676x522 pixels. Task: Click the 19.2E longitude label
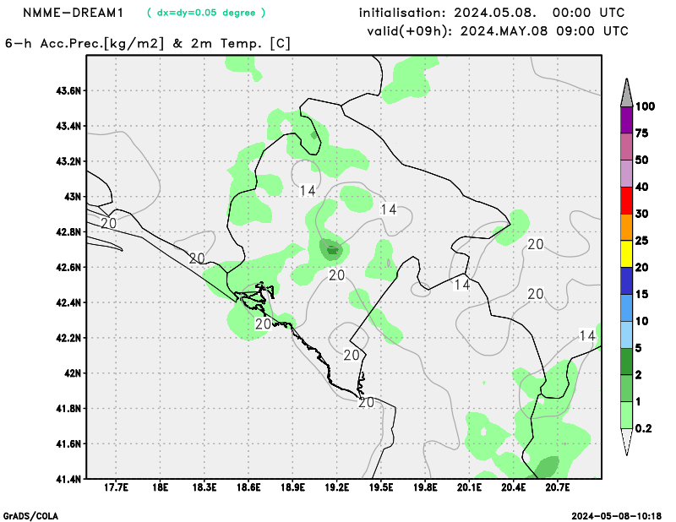pos(336,487)
